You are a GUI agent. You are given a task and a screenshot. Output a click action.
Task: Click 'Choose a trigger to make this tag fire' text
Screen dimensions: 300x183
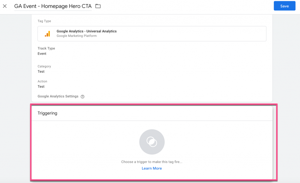[152, 162]
